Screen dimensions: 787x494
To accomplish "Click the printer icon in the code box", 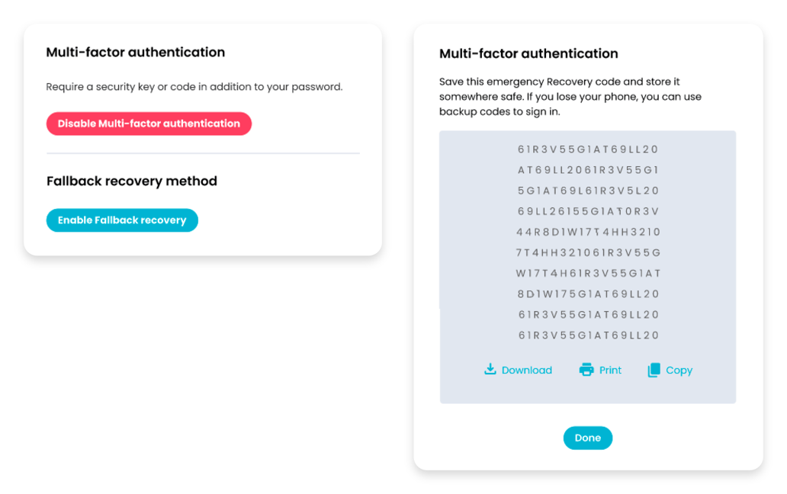I will coord(585,369).
